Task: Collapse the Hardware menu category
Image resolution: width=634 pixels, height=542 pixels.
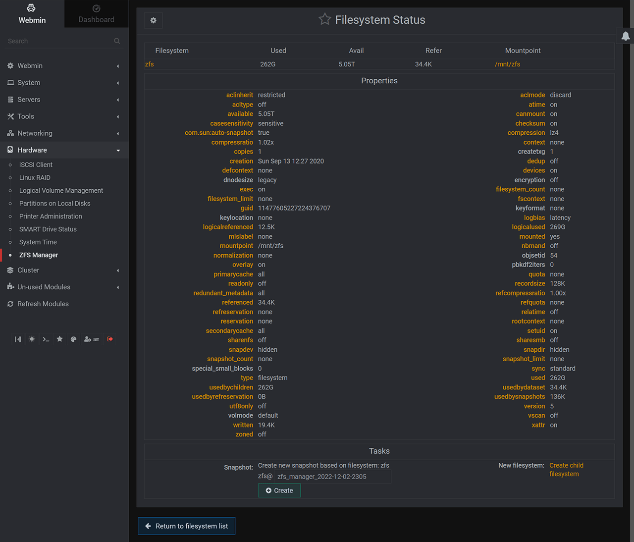Action: click(64, 150)
